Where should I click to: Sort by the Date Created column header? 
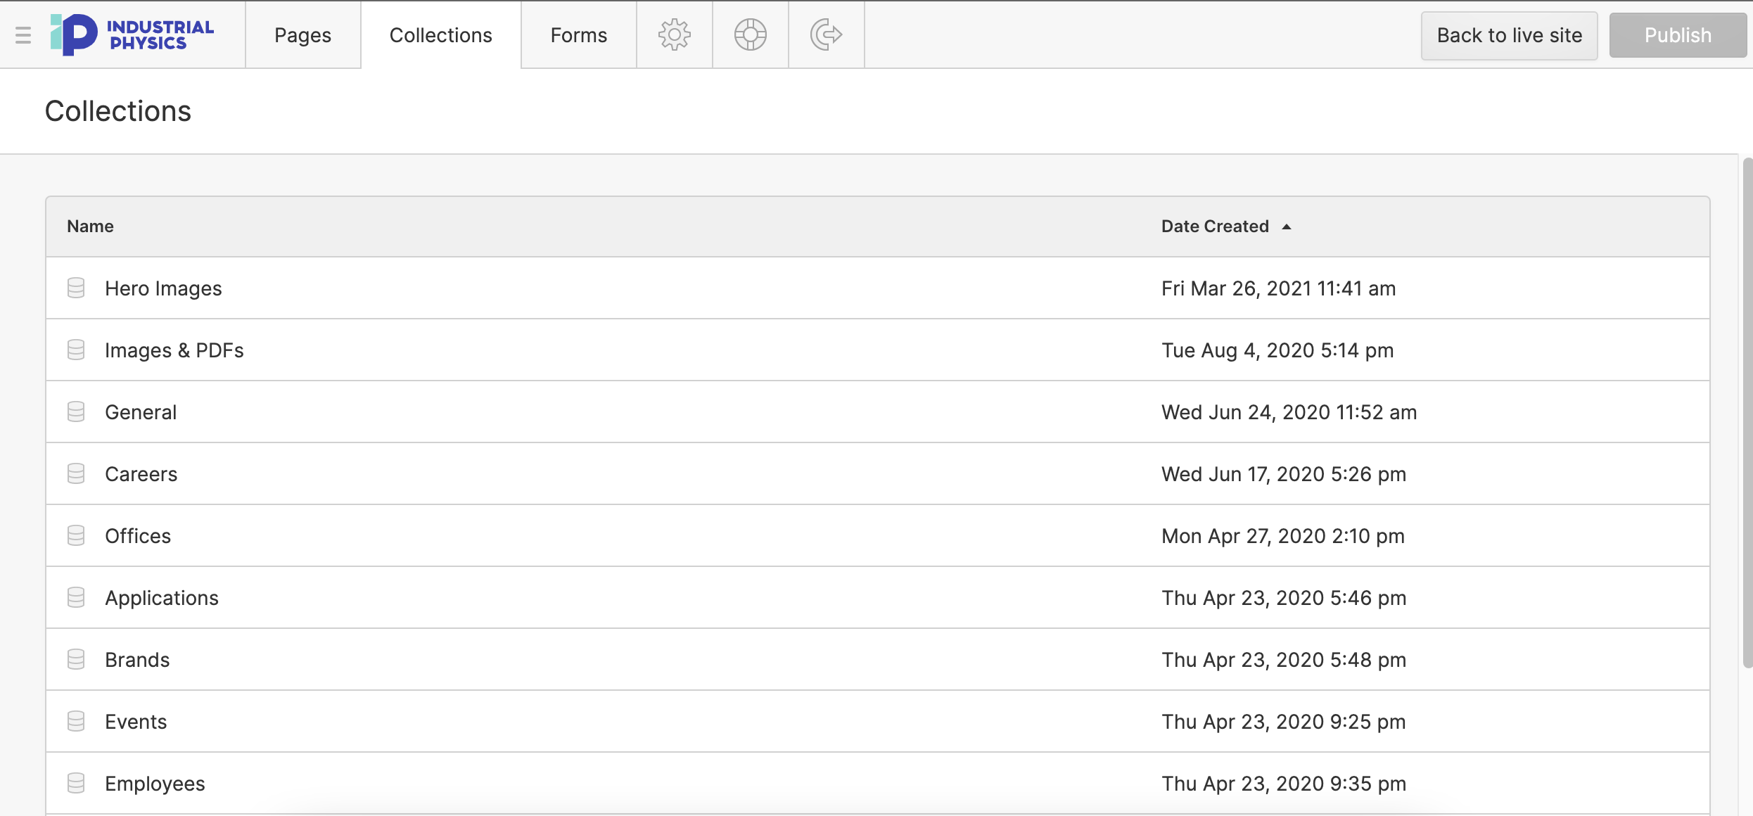point(1214,227)
